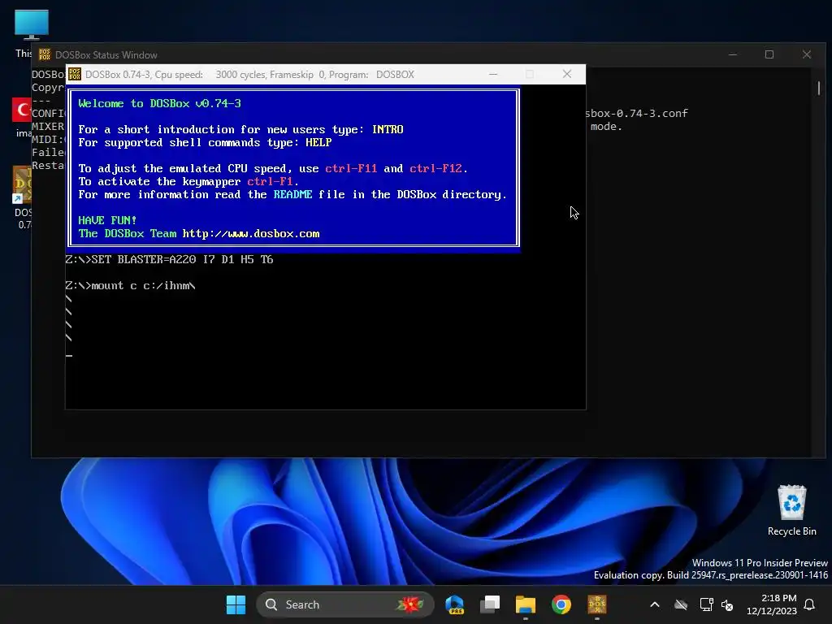The width and height of the screenshot is (832, 624).
Task: Click the DOSBox icon in DOSBox title bar
Action: point(75,74)
